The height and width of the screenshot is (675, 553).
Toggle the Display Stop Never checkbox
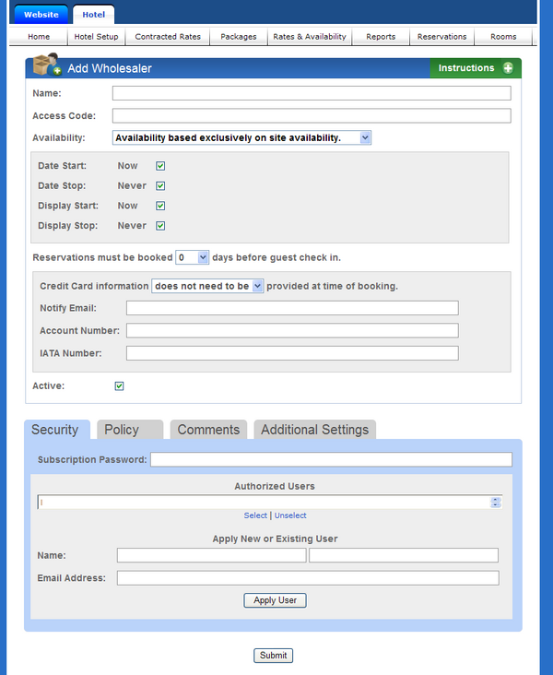coord(160,226)
